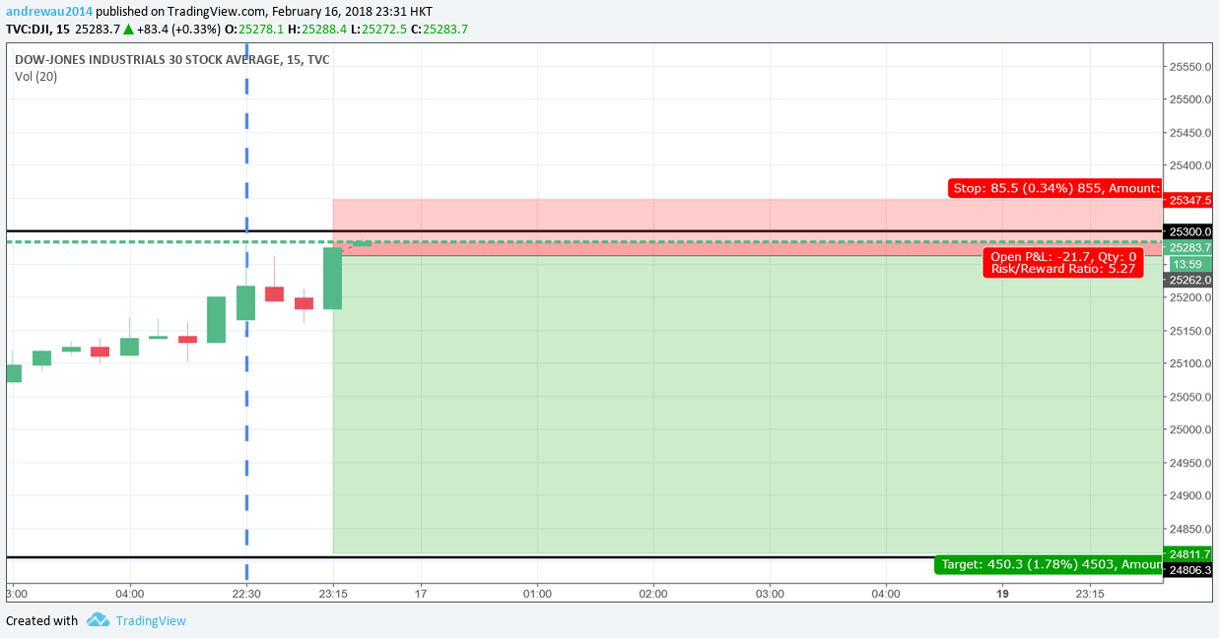The image size is (1219, 638).
Task: Click the 25300.0 horizontal line price tag
Action: point(1189,231)
